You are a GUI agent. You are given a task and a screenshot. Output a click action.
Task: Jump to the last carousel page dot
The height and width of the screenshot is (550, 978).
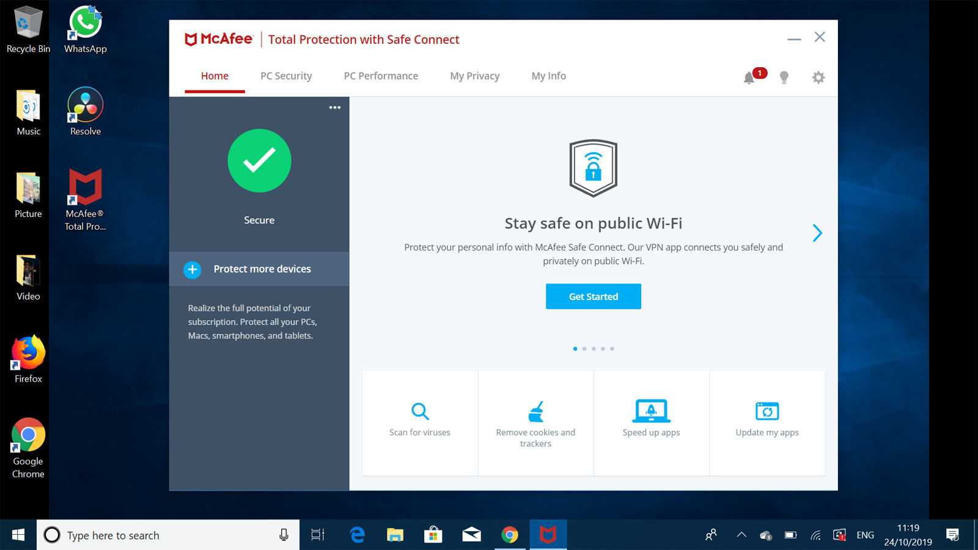tap(612, 349)
